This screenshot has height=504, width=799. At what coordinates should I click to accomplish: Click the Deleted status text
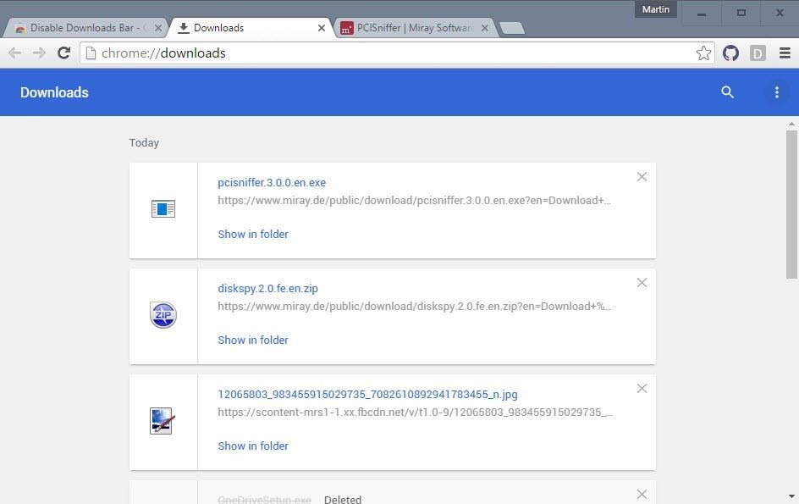click(x=343, y=500)
